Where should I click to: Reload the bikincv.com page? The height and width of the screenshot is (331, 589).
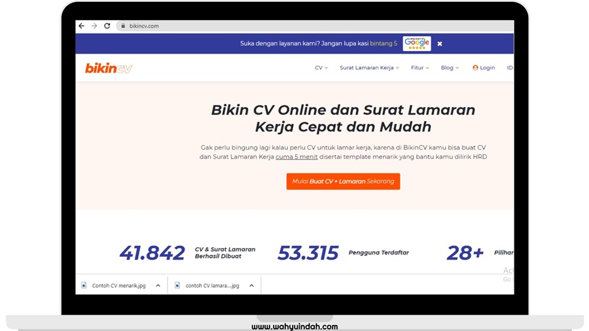107,26
